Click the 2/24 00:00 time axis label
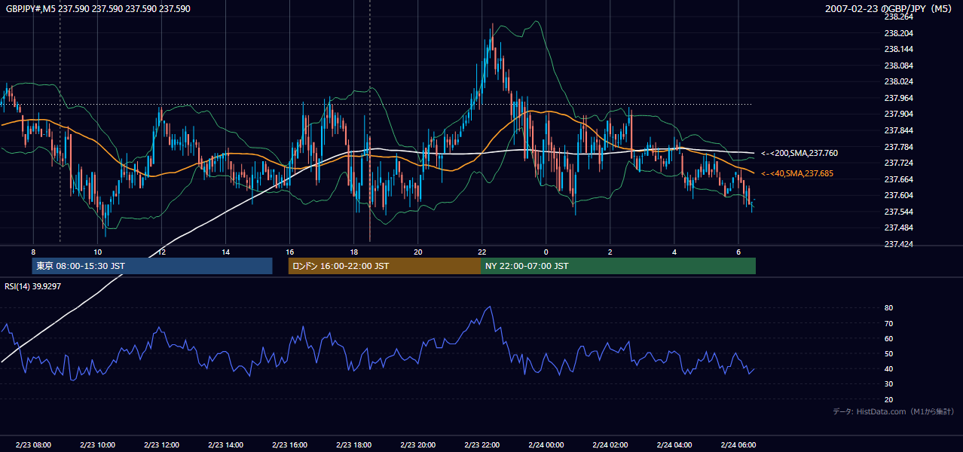 tap(546, 445)
